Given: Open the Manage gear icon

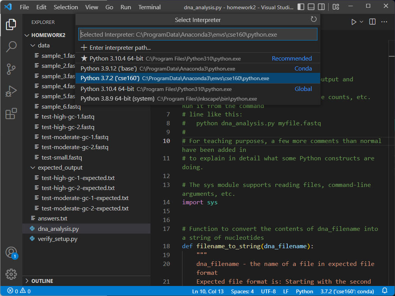Looking at the screenshot, I should tap(11, 274).
